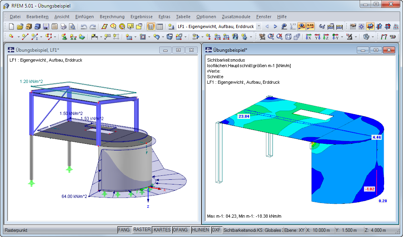Activate the DXF status bar button
This screenshot has height=237, width=403.
point(216,229)
